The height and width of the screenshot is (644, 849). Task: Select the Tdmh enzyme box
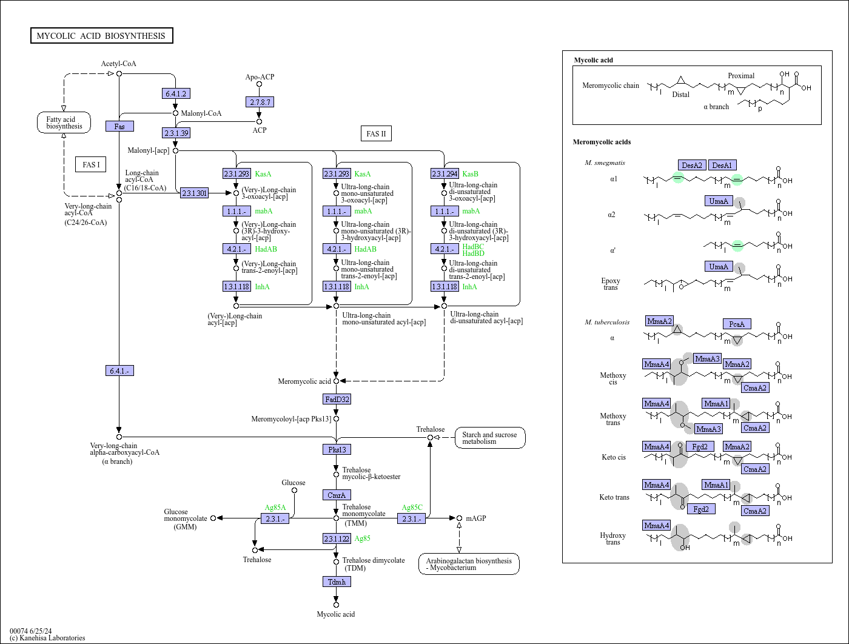tap(335, 582)
